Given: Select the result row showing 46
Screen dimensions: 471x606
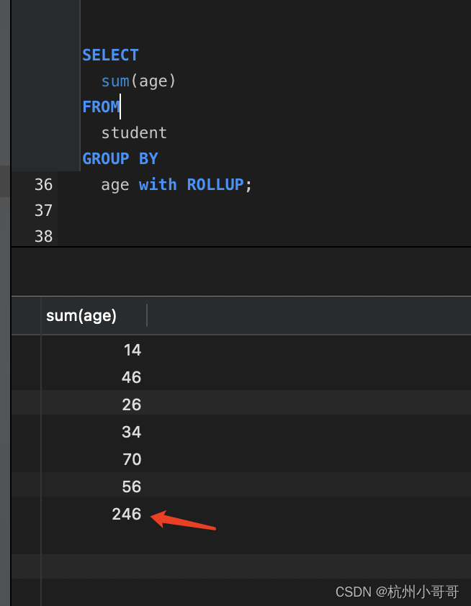Looking at the screenshot, I should click(132, 377).
